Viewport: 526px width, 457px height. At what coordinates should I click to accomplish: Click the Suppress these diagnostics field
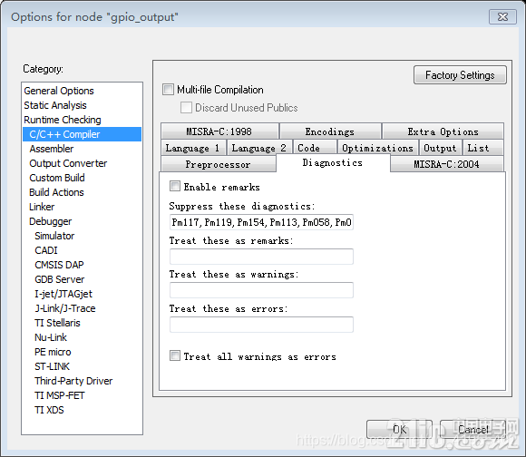[261, 222]
